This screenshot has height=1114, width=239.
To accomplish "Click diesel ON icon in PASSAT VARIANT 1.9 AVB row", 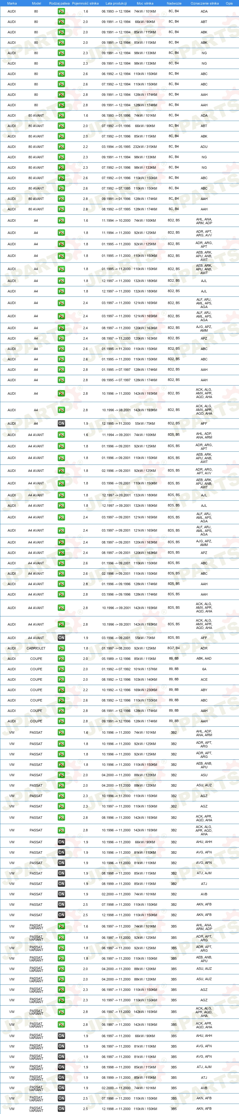I will click(61, 1088).
